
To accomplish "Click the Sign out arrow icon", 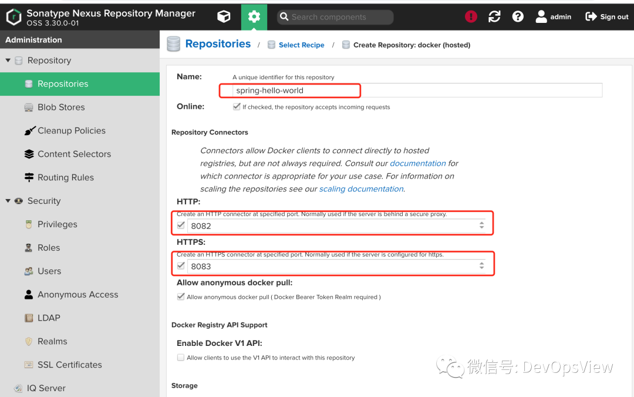I will pyautogui.click(x=591, y=16).
